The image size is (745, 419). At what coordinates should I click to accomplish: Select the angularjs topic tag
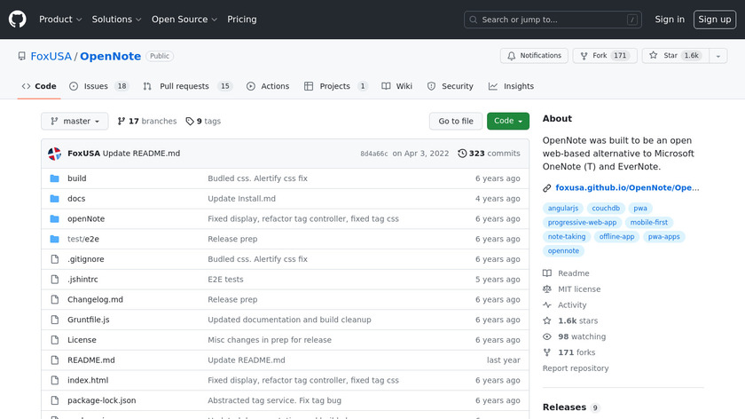point(565,209)
